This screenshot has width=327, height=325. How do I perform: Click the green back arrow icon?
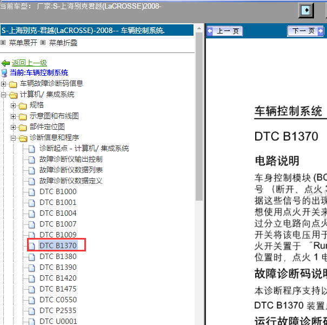pyautogui.click(x=5, y=63)
